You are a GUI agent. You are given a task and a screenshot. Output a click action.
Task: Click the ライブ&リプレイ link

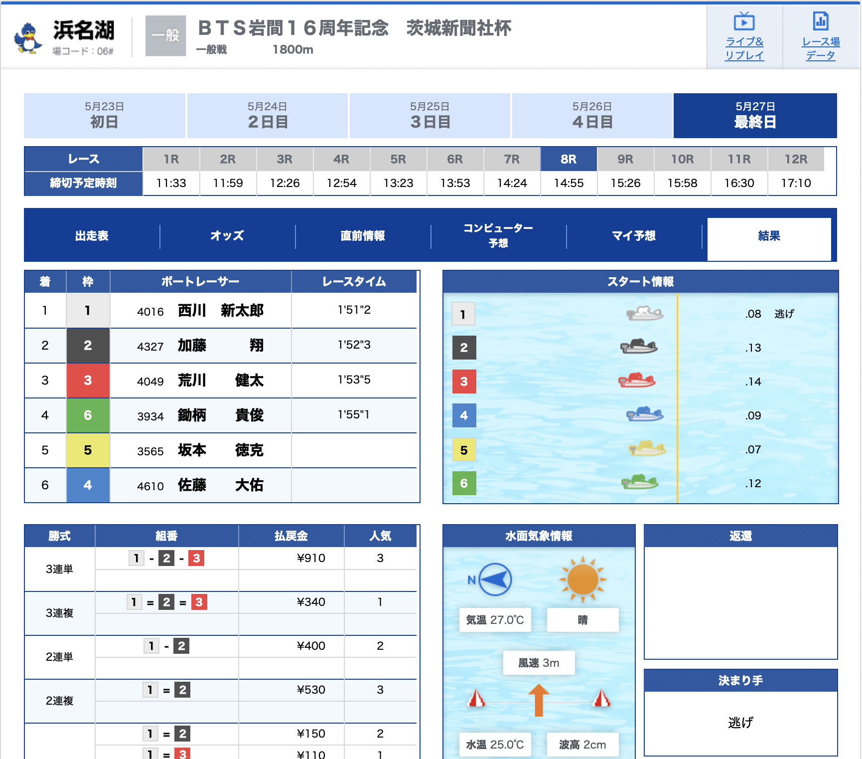point(744,48)
